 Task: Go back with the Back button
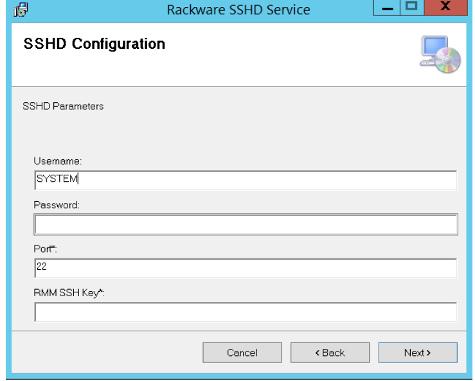[330, 353]
